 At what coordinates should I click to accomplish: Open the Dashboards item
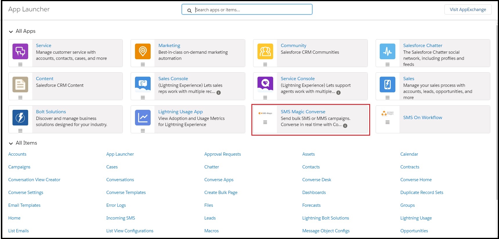tap(314, 193)
